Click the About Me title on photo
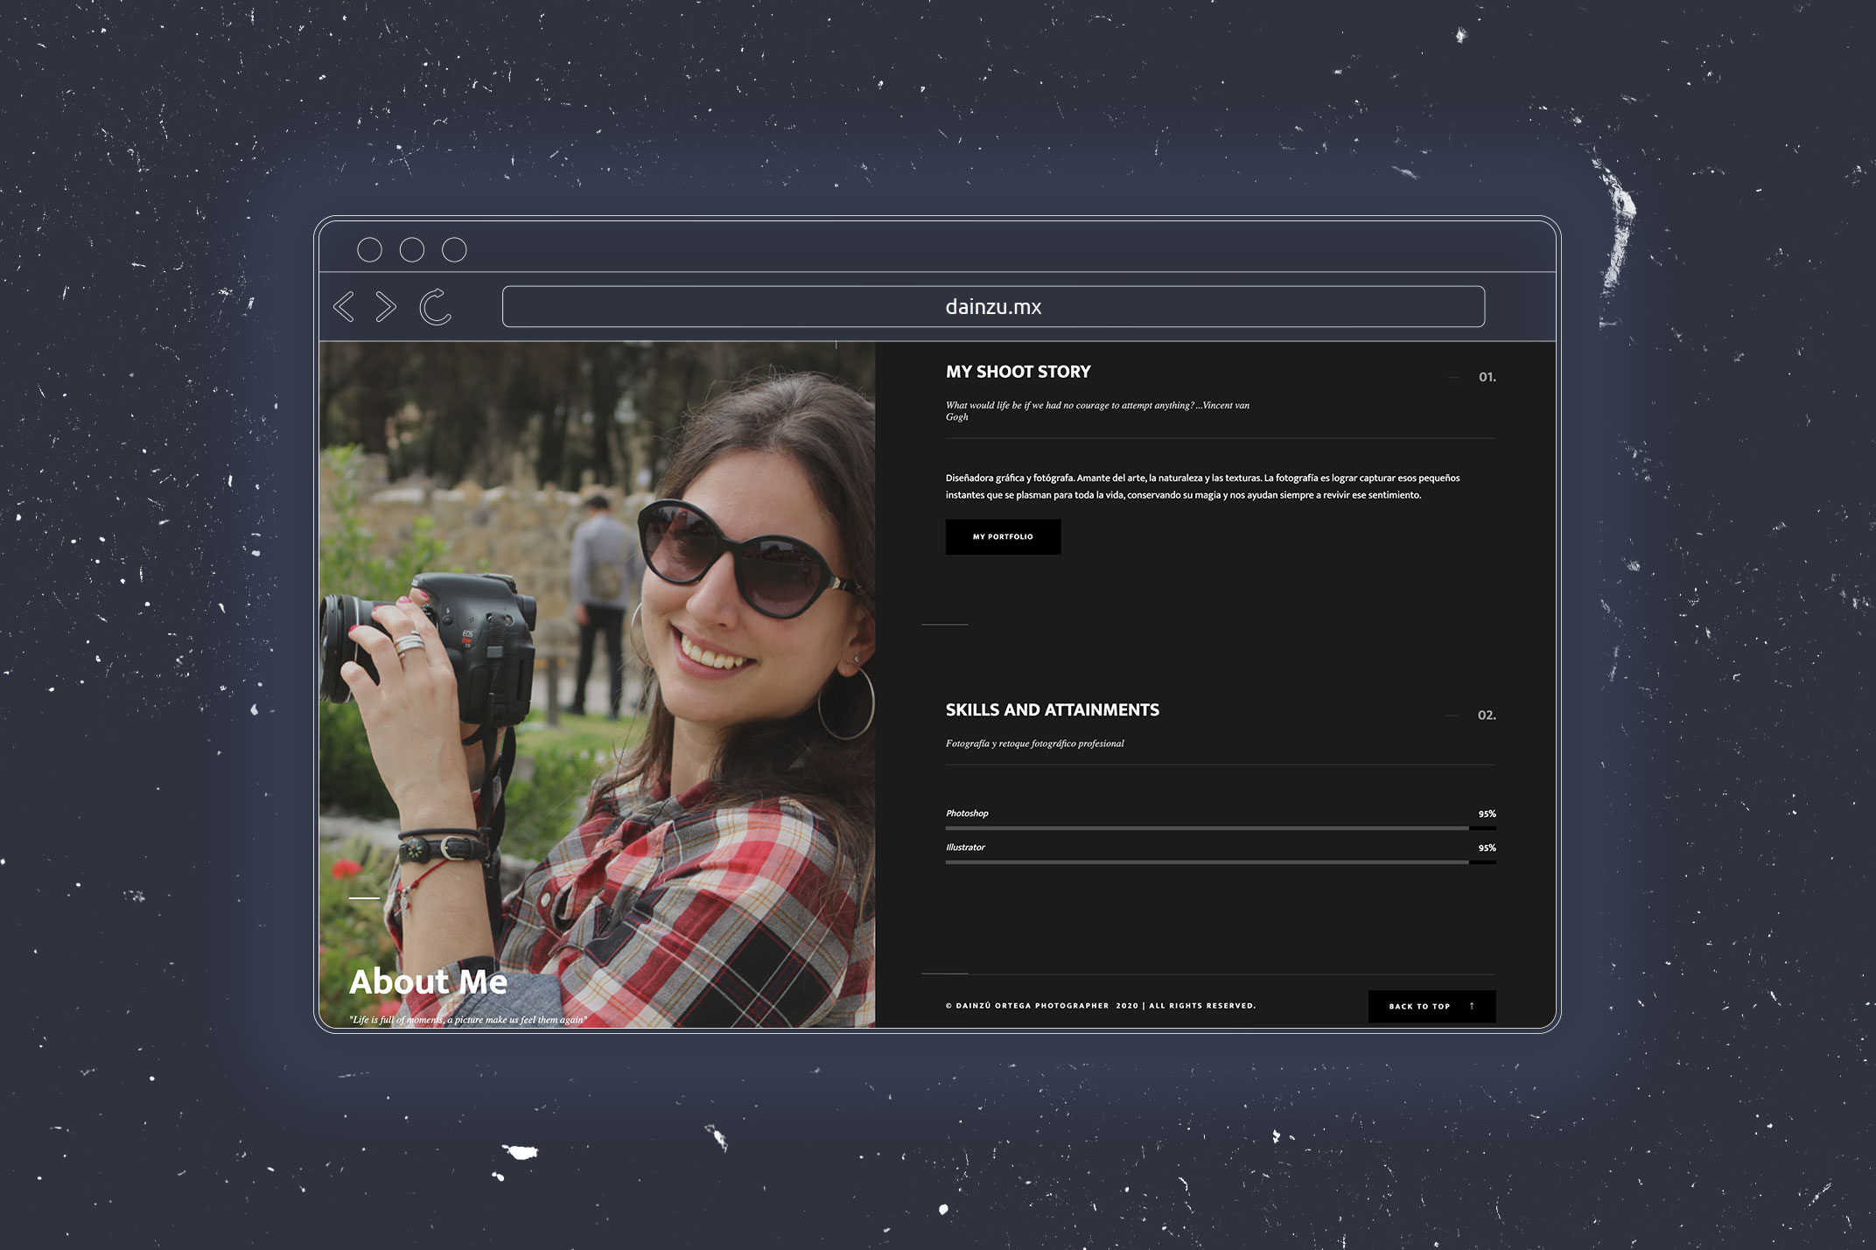The height and width of the screenshot is (1250, 1876). (428, 981)
